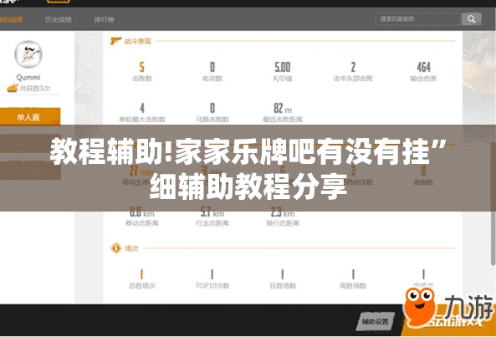
Task: Click the 2.3 km riding distance value
Action: coord(283,212)
